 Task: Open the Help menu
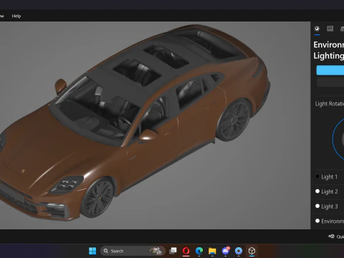[16, 16]
